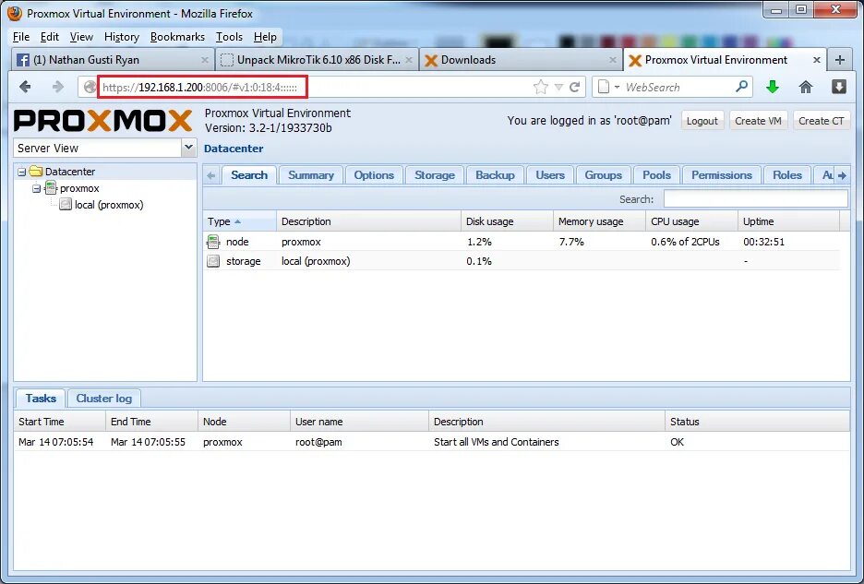Click the Create VM button

coord(758,121)
